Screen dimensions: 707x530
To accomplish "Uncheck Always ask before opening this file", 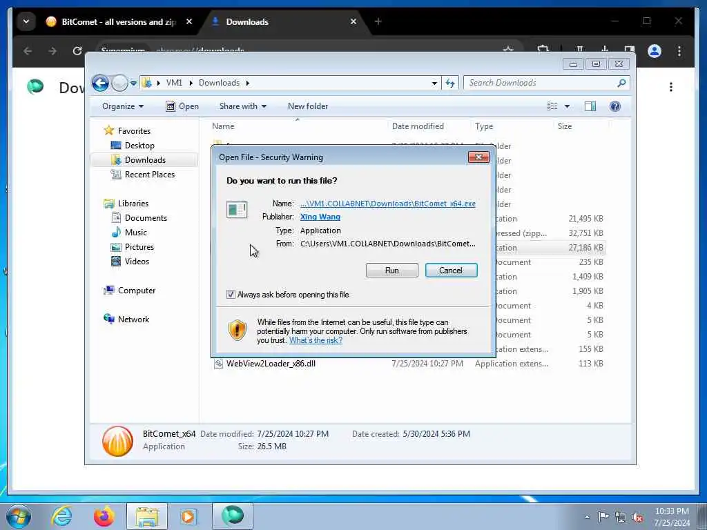I will (x=231, y=295).
